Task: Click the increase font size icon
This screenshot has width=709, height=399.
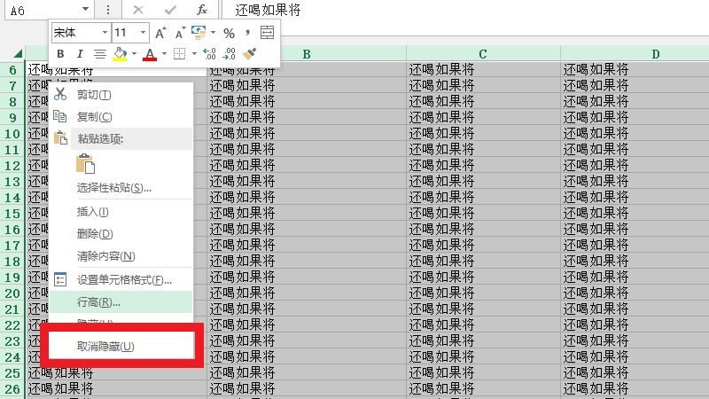Action: [160, 33]
